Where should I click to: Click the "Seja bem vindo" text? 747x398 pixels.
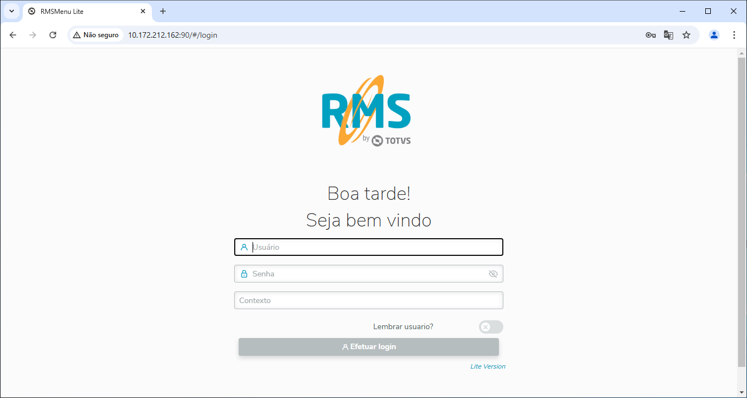pos(369,220)
